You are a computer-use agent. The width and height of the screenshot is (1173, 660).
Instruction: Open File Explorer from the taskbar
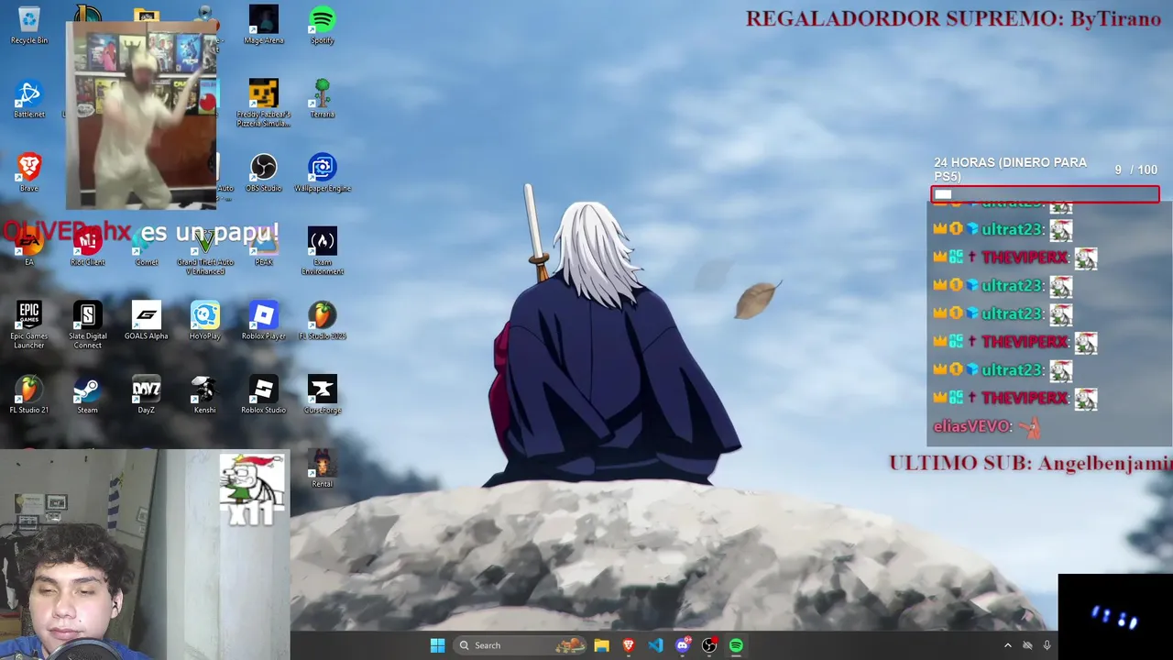601,645
